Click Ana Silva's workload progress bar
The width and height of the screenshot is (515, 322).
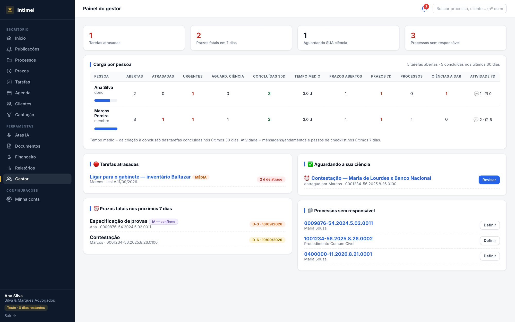coord(106,100)
